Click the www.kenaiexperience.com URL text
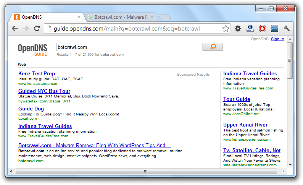This screenshot has height=185, width=303. click(247, 140)
